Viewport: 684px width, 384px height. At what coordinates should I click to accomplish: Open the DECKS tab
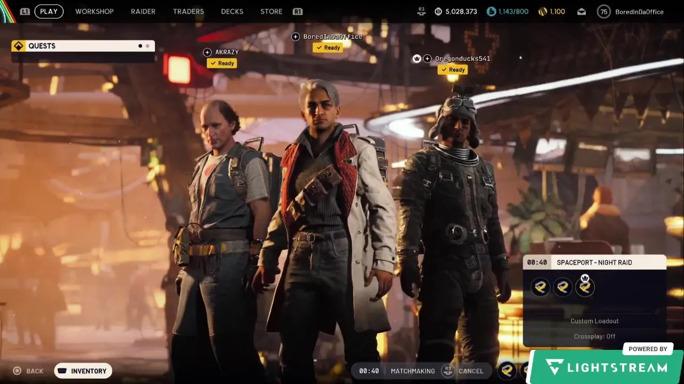point(232,11)
